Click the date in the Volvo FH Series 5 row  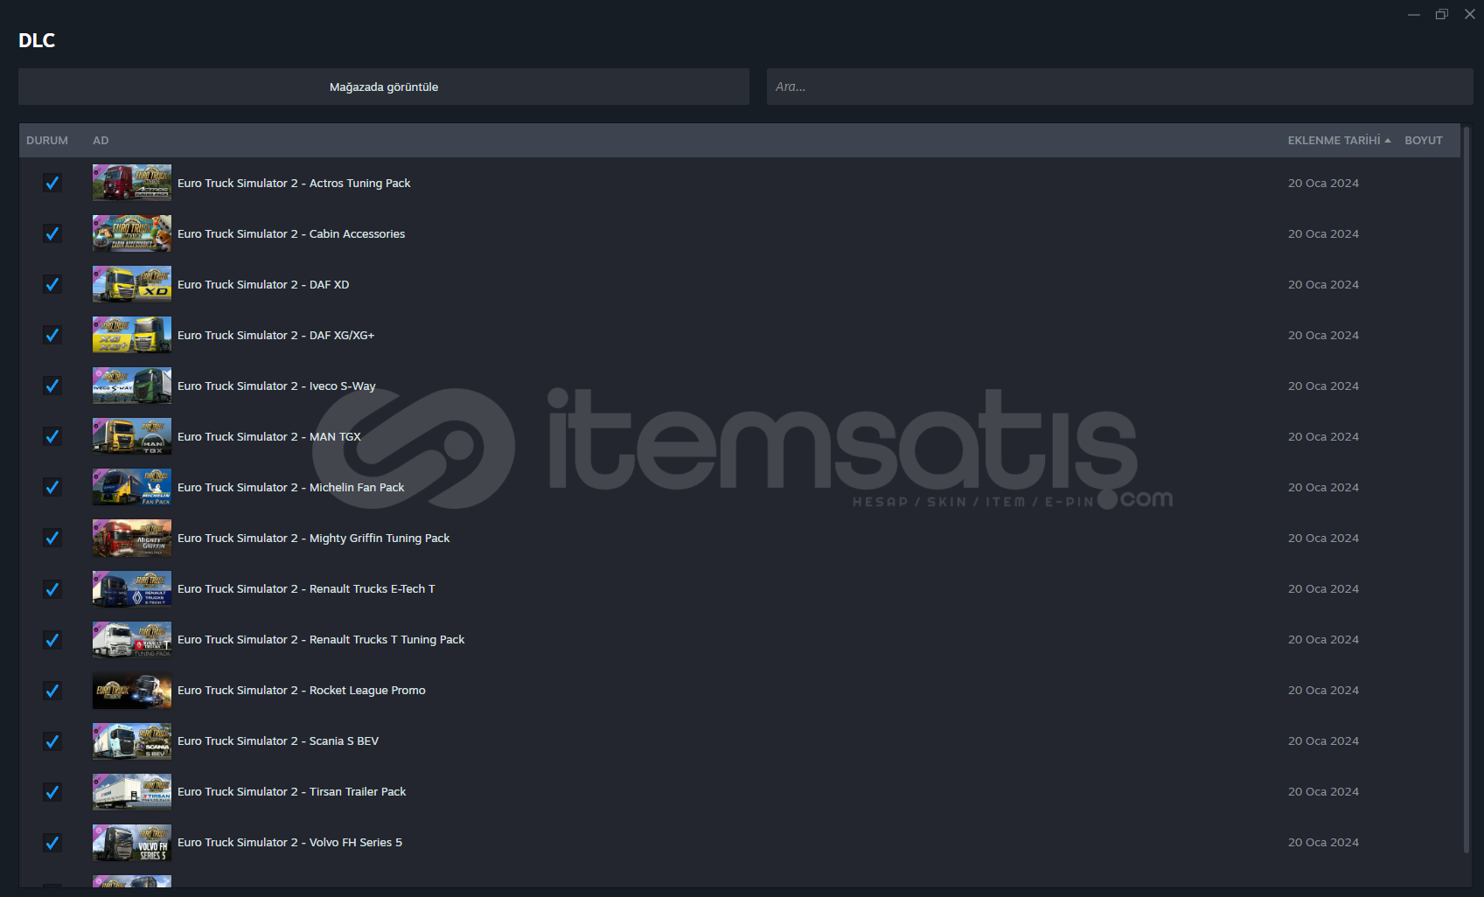click(1323, 842)
